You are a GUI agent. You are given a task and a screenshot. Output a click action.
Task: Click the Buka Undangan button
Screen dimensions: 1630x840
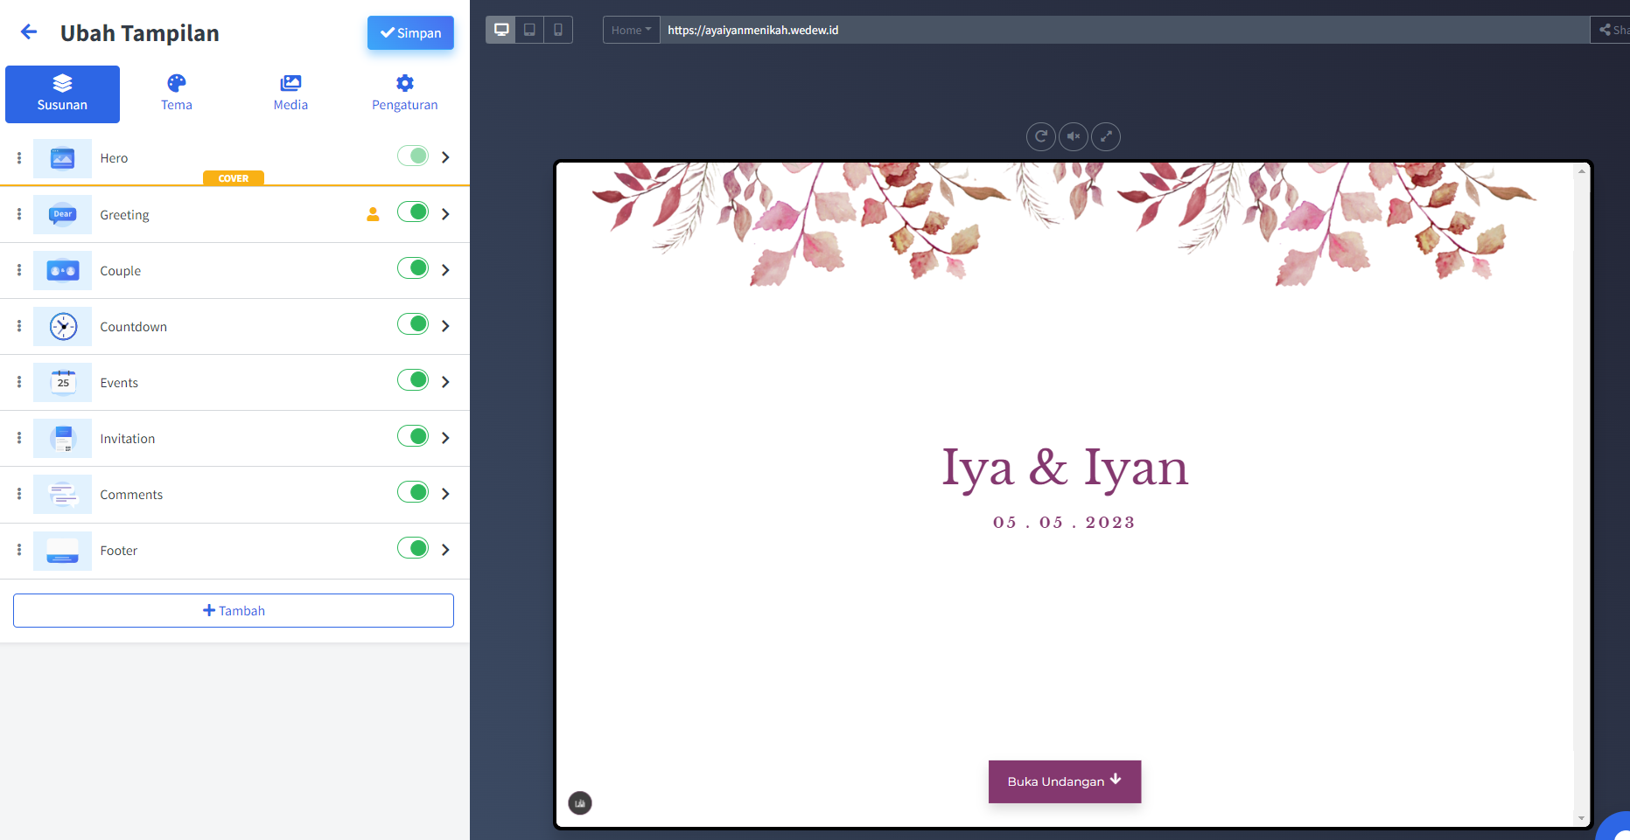[1065, 781]
